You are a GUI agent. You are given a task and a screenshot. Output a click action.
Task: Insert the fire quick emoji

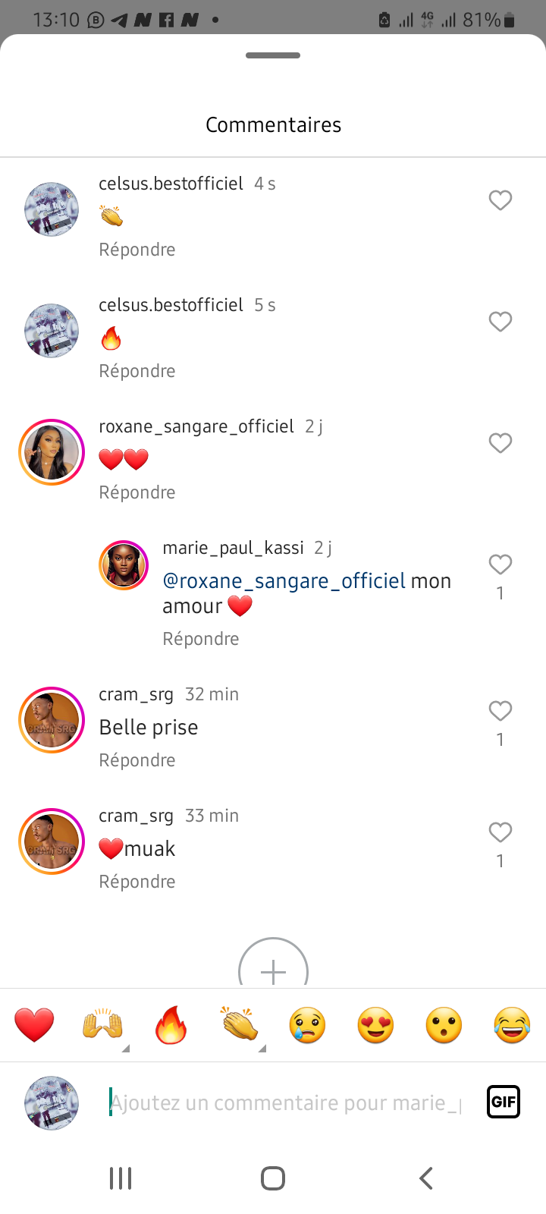(x=171, y=1026)
